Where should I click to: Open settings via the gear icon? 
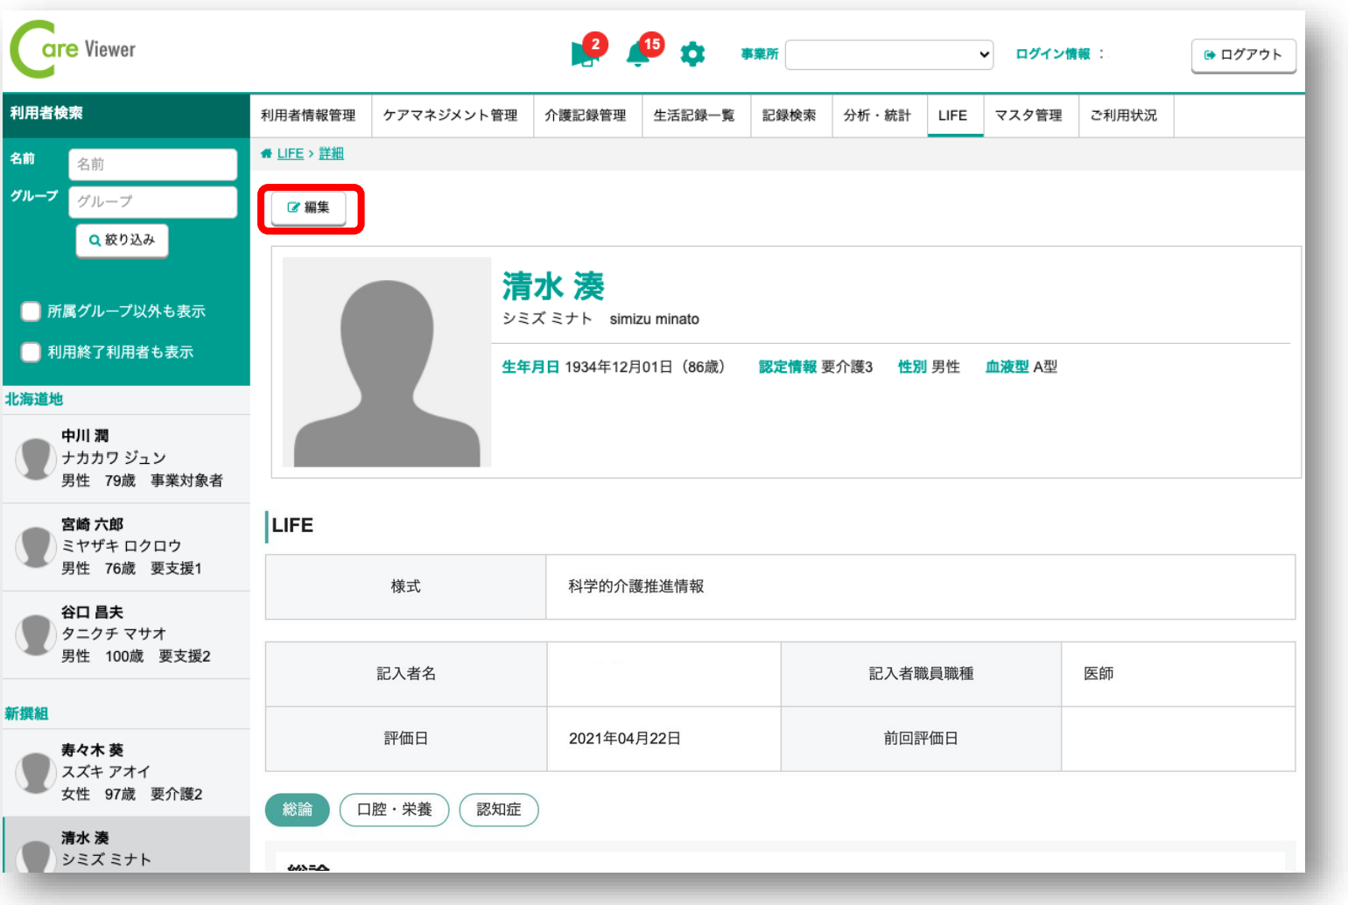tap(692, 54)
